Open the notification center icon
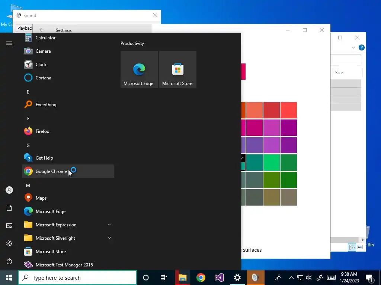 369,278
